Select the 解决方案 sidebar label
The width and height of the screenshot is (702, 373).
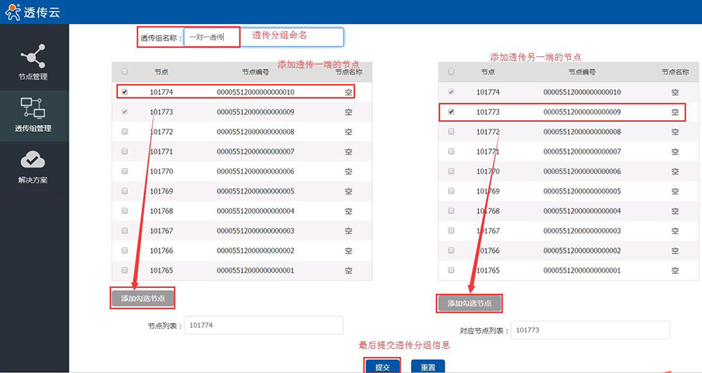click(33, 180)
